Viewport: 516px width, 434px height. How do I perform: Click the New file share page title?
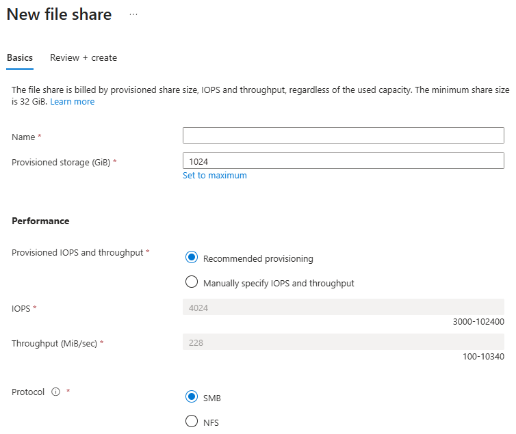[x=59, y=14]
